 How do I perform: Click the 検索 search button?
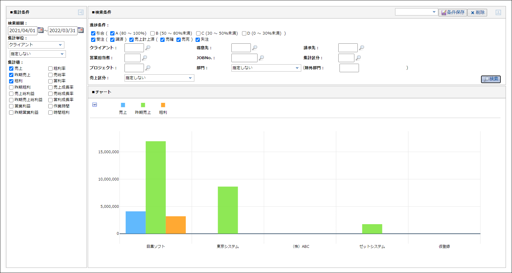click(491, 79)
